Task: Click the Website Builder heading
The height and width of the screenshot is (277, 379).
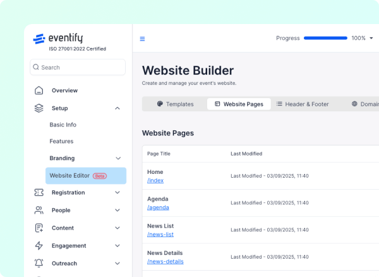Action: tap(188, 71)
